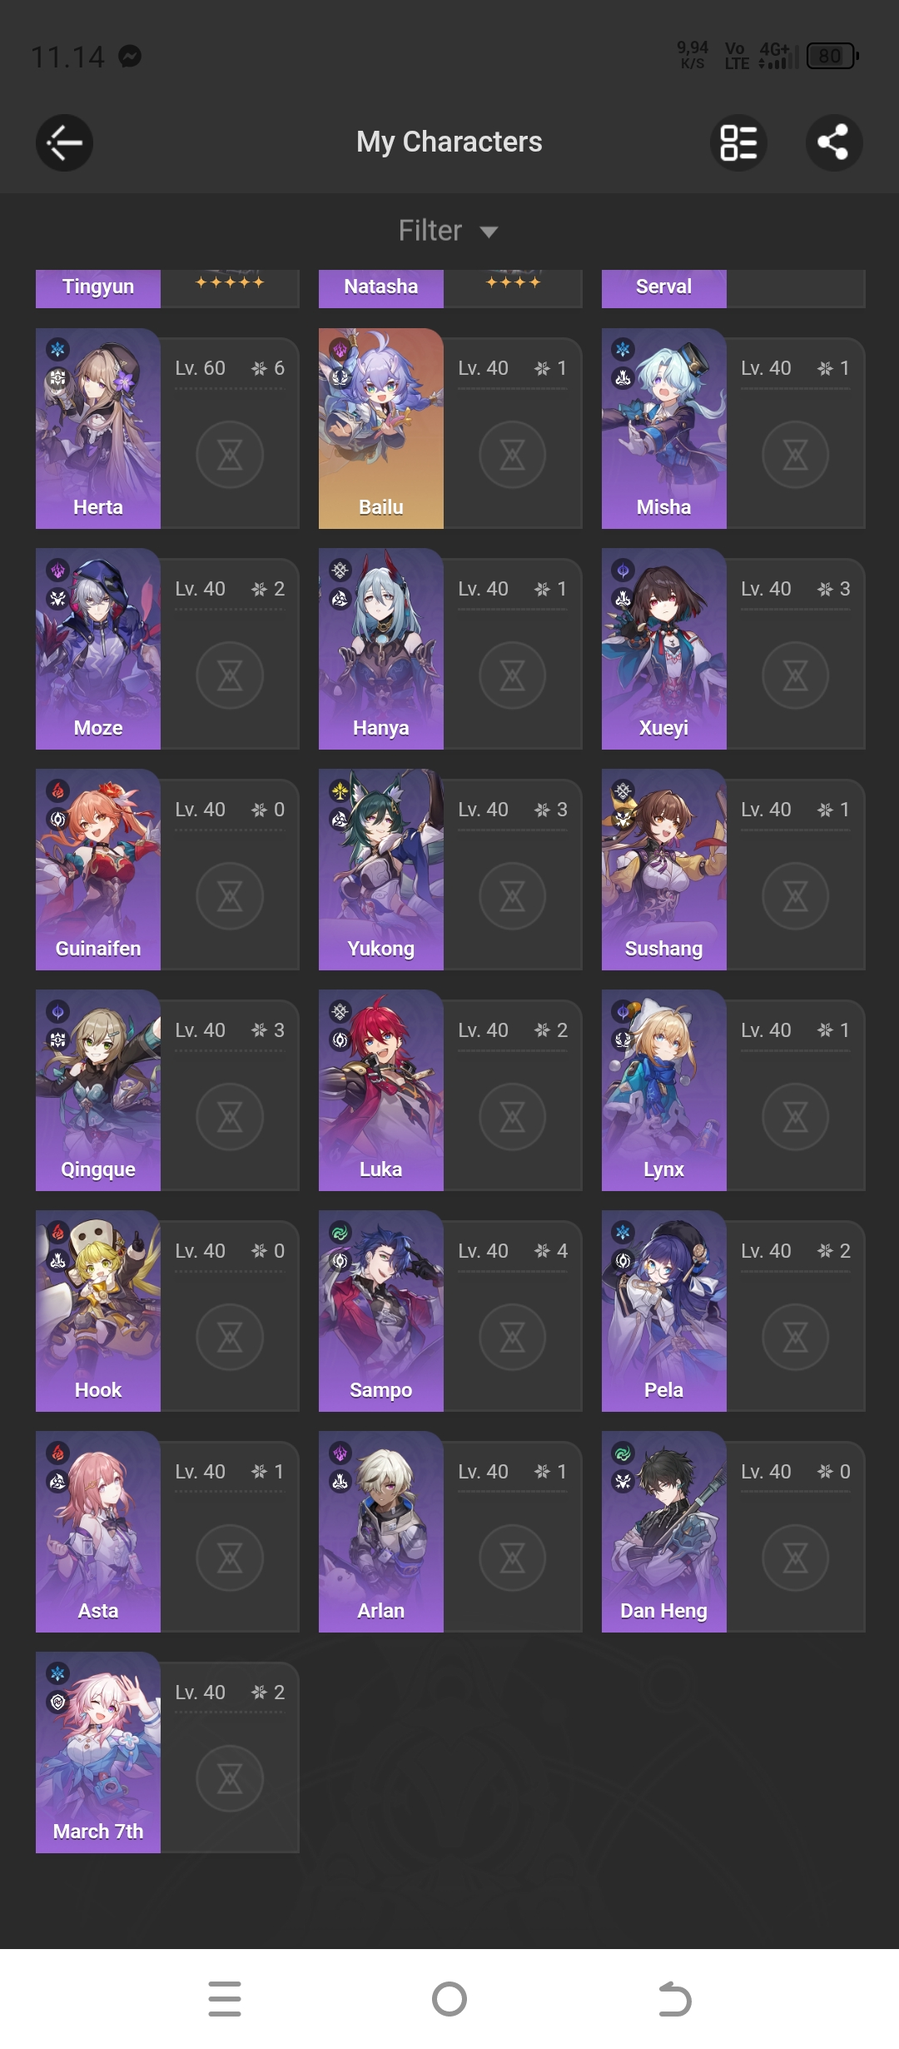The height and width of the screenshot is (2049, 899).
Task: Tap the Android recent apps menu button
Action: (x=225, y=1999)
